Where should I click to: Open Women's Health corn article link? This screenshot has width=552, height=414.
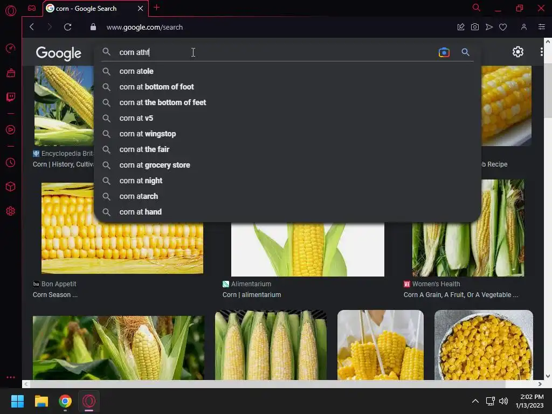461,295
